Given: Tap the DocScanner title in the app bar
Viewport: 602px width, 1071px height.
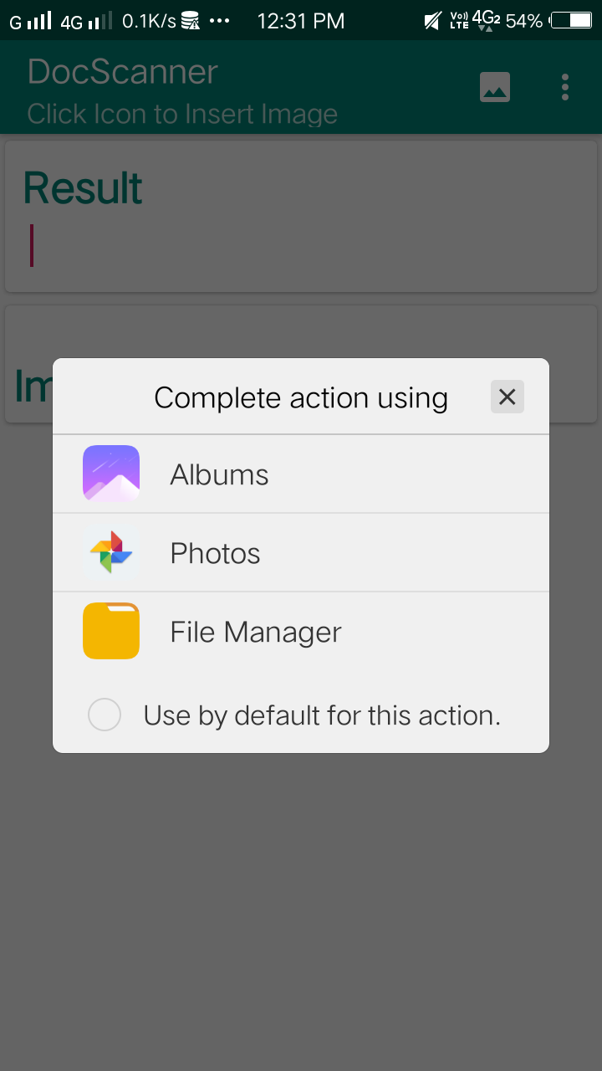Looking at the screenshot, I should [123, 73].
